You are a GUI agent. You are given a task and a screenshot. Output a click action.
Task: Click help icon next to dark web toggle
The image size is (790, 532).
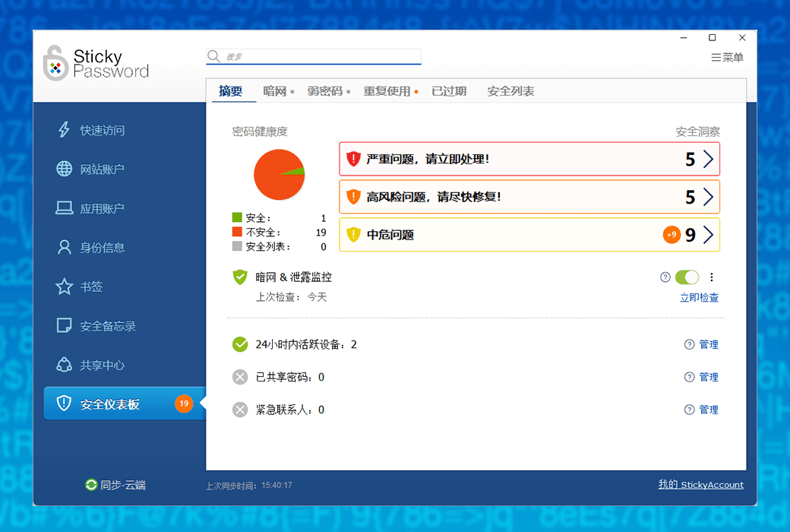click(665, 277)
